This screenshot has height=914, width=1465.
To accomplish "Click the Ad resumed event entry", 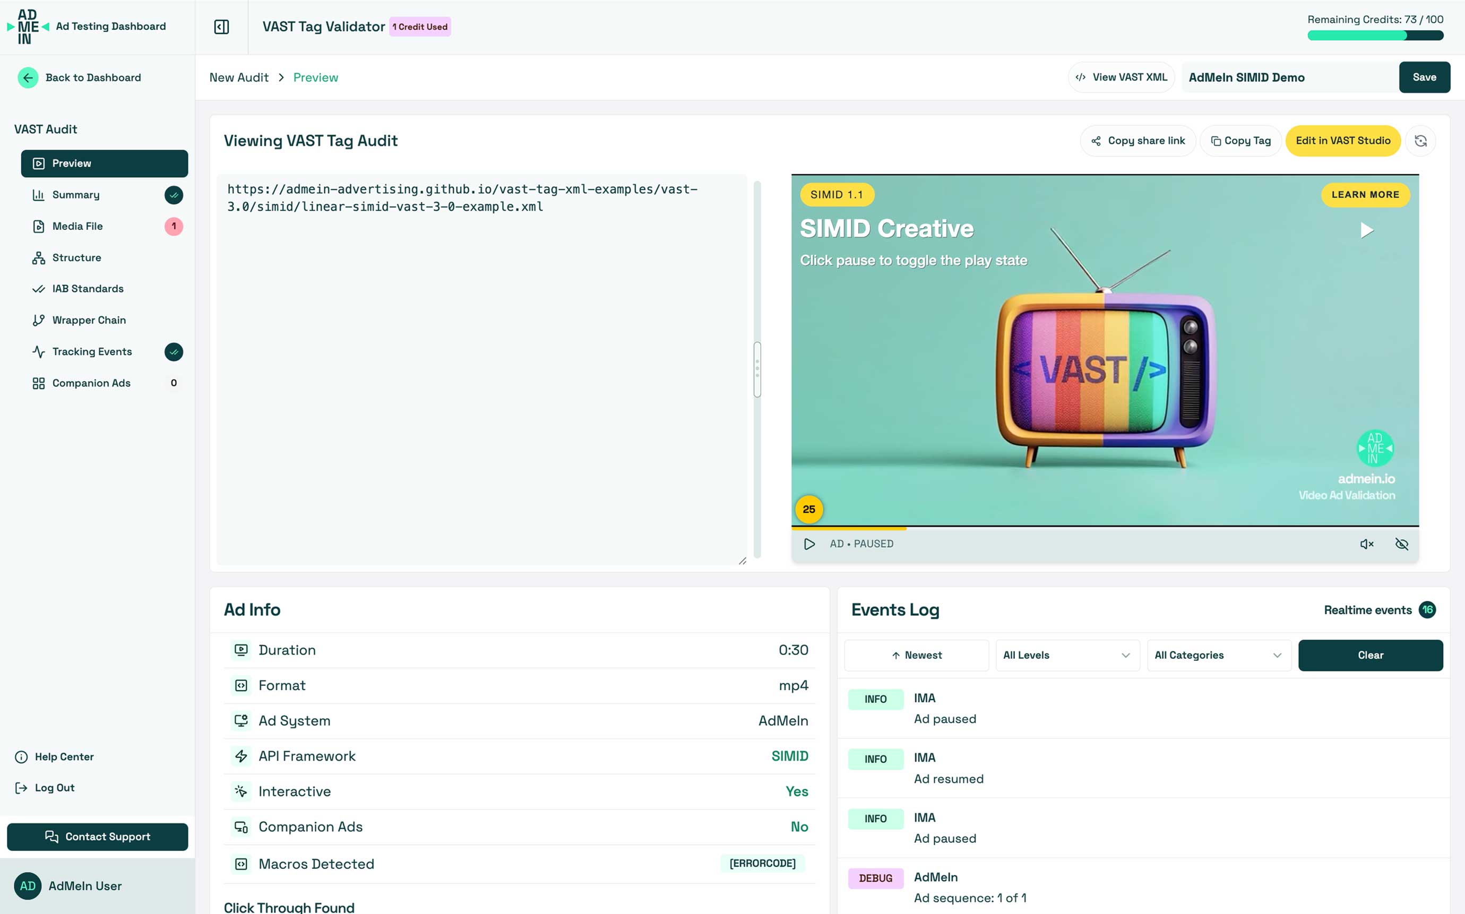I will click(1143, 769).
